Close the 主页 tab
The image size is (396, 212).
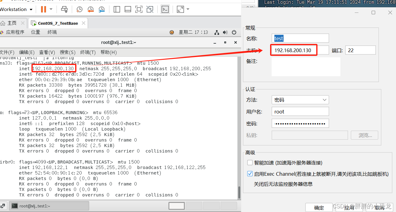(23, 23)
